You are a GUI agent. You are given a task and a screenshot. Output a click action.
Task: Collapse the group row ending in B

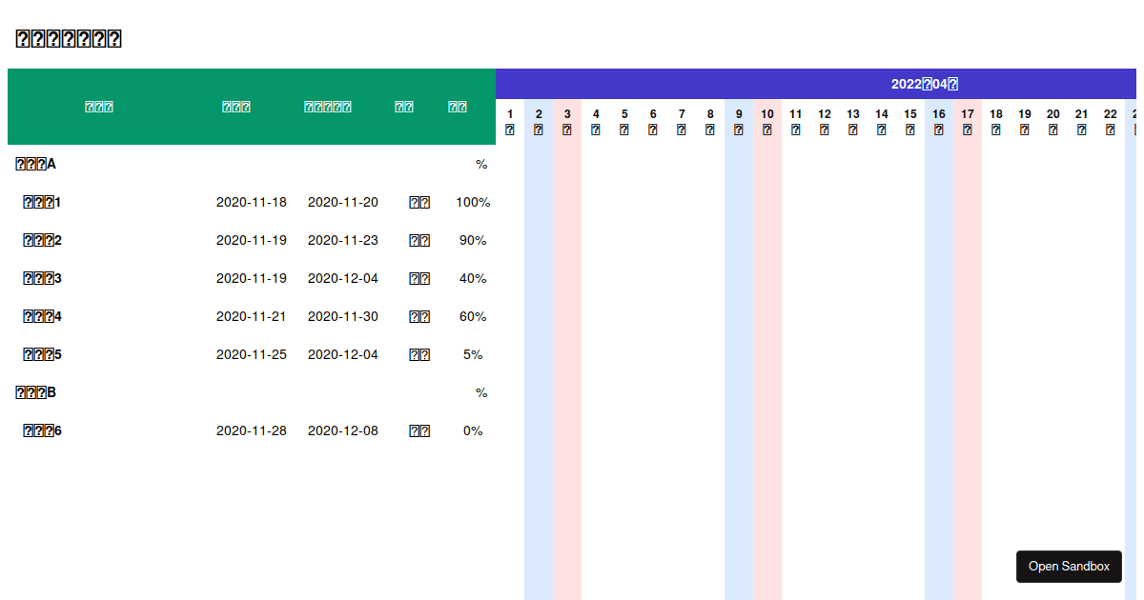tap(36, 392)
